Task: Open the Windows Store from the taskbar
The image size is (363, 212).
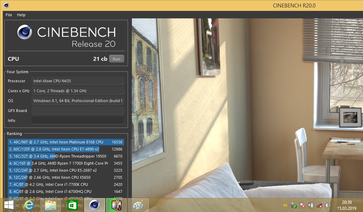Action: pos(72,205)
